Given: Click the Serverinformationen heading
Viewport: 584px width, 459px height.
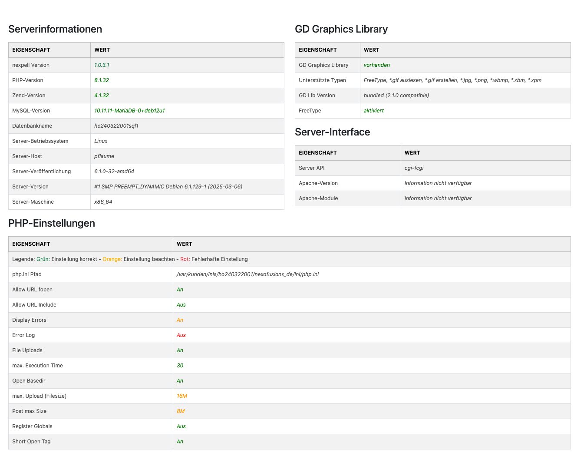Looking at the screenshot, I should (55, 29).
